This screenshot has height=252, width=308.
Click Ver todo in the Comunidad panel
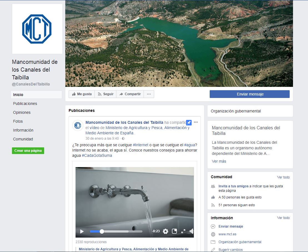283,177
